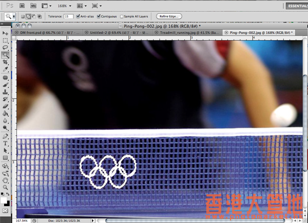This screenshot has width=308, height=223.
Task: Select the 3D Camera Orbit tool
Action: click(5, 173)
